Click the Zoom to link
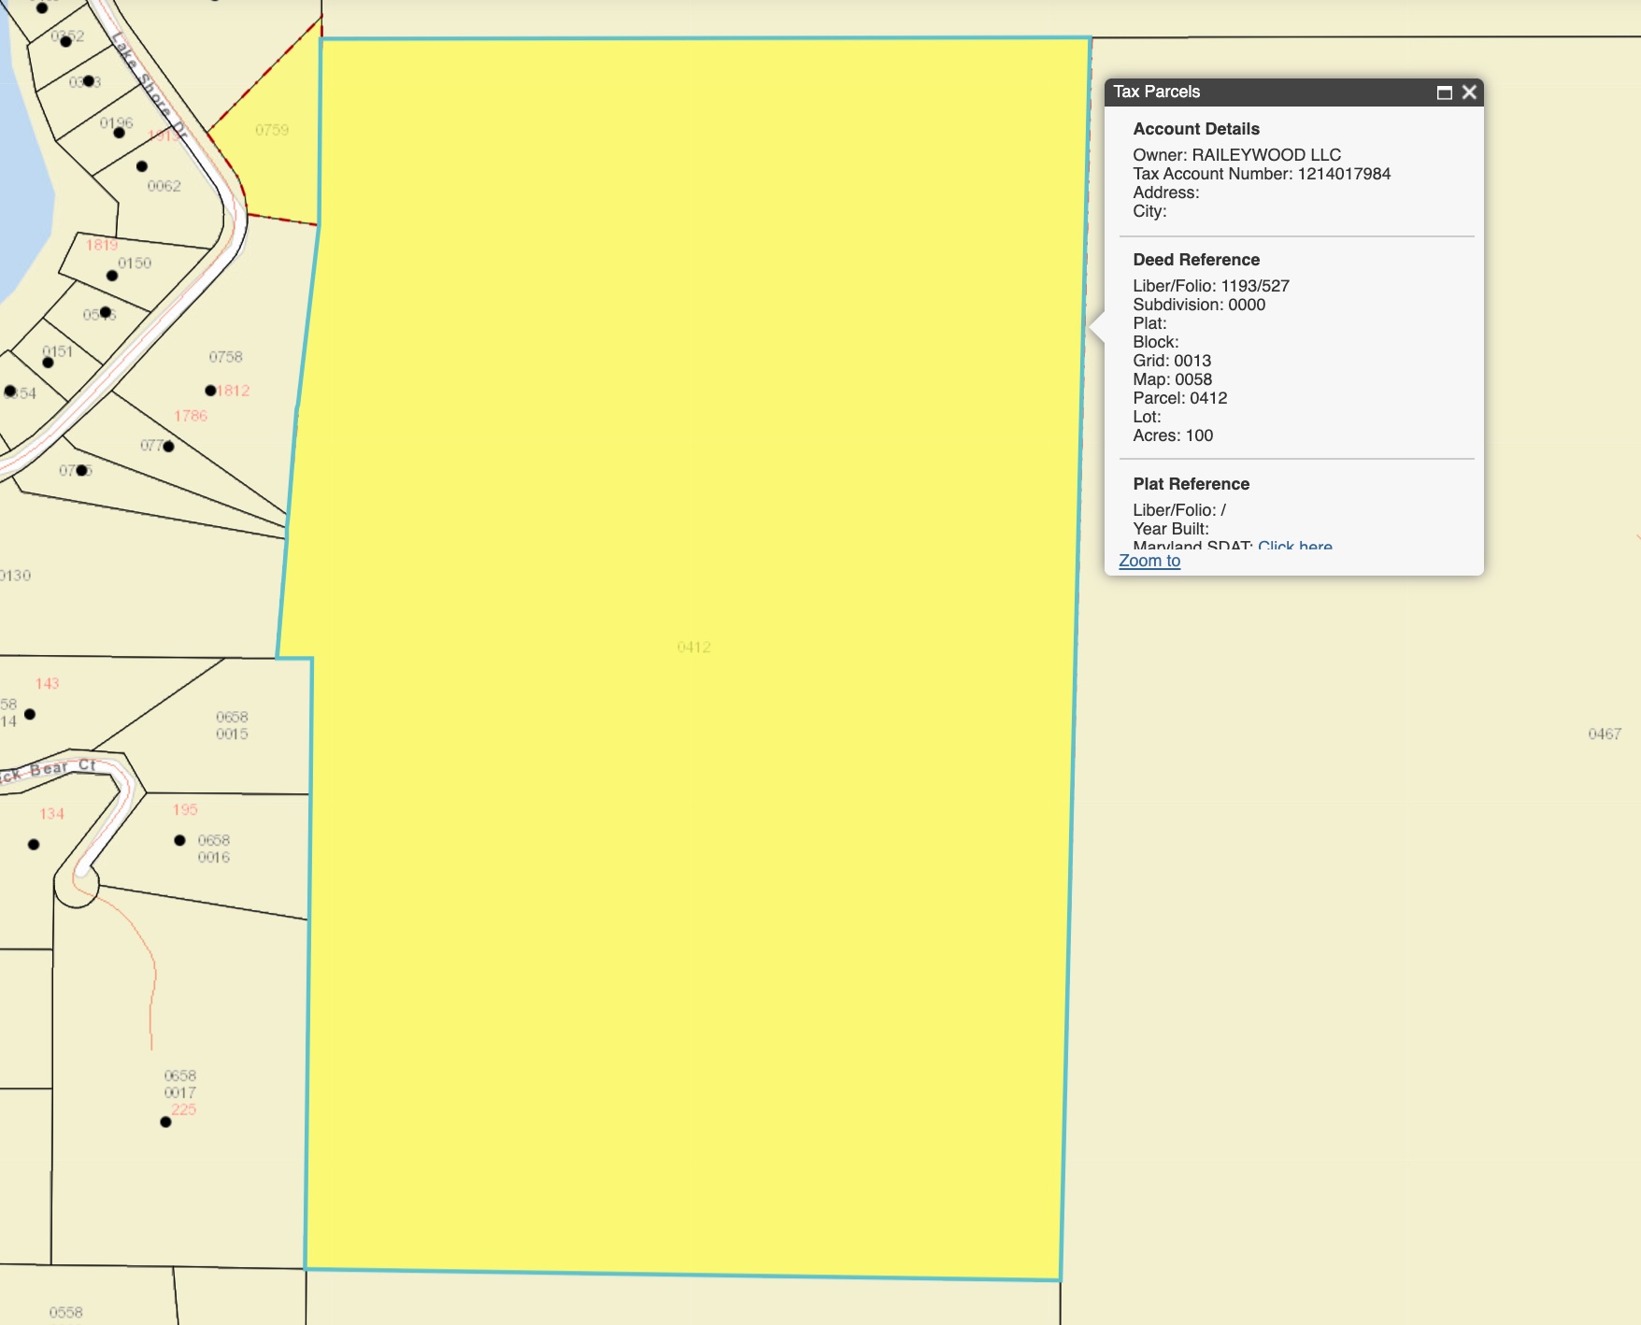This screenshot has width=1641, height=1325. [1149, 561]
